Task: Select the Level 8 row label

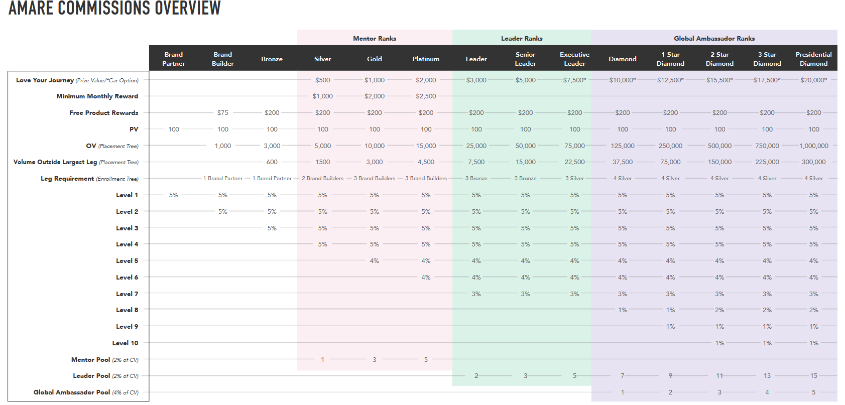Action: click(127, 310)
